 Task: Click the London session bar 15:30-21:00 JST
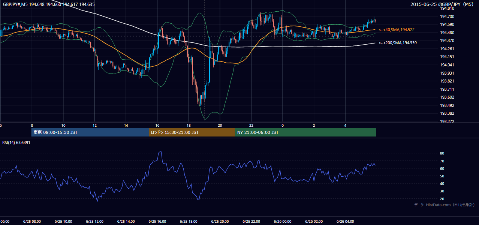coord(192,132)
